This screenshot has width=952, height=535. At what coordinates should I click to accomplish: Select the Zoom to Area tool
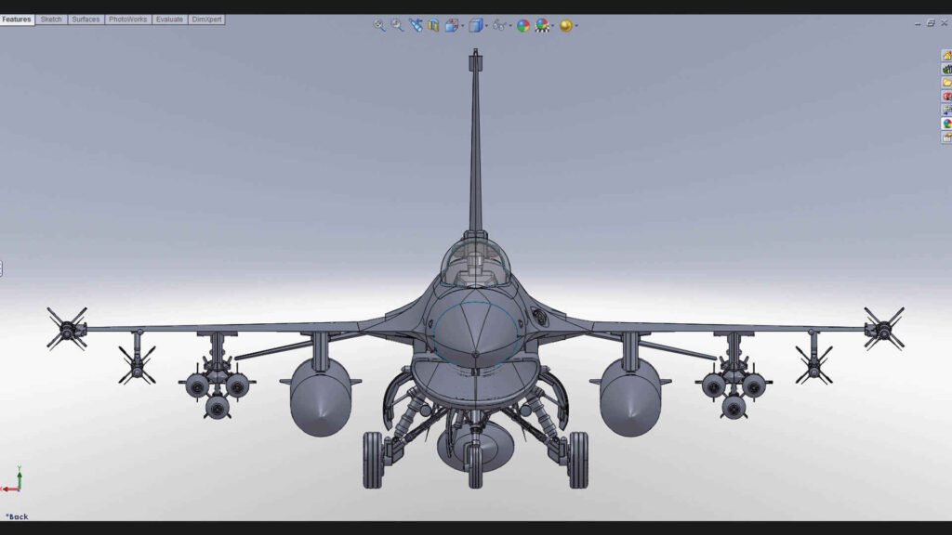coord(397,25)
